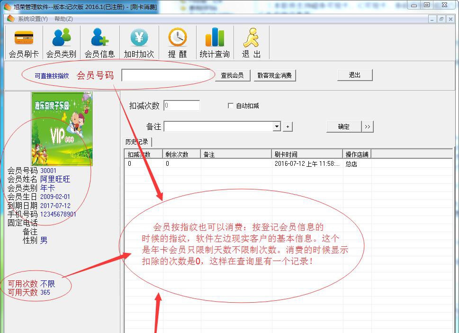The image size is (459, 333).
Task: Open the 会员类别 member category tool
Action: (x=62, y=42)
